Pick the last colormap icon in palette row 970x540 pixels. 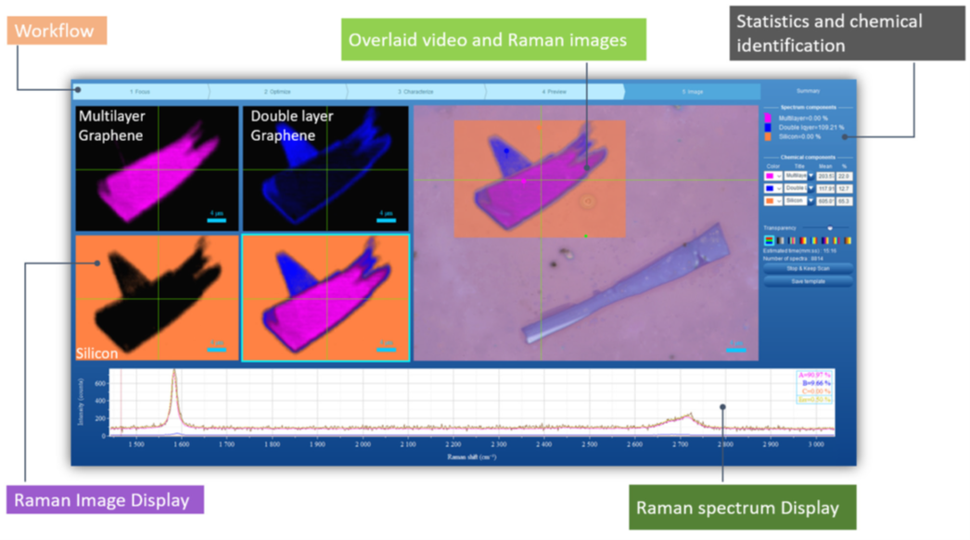point(848,241)
